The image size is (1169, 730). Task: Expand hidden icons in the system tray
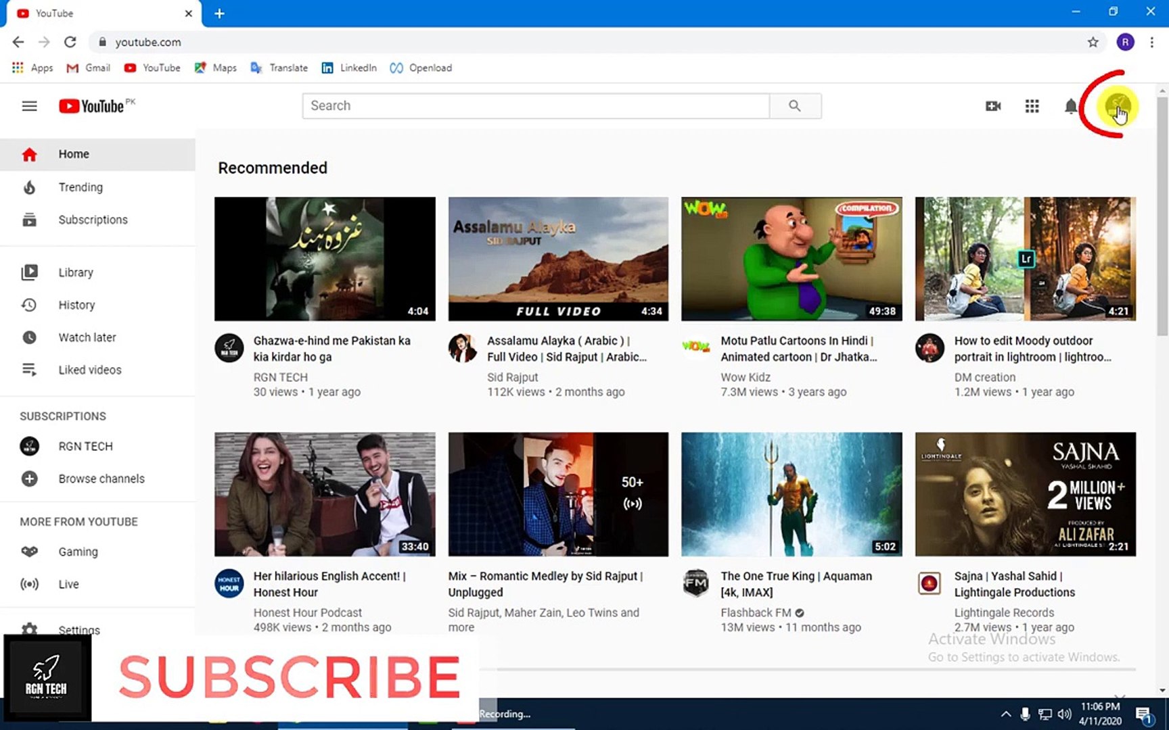[1006, 714]
